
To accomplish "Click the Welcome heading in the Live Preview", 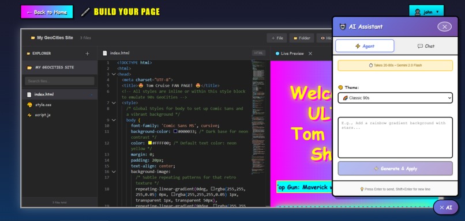I will click(x=310, y=93).
